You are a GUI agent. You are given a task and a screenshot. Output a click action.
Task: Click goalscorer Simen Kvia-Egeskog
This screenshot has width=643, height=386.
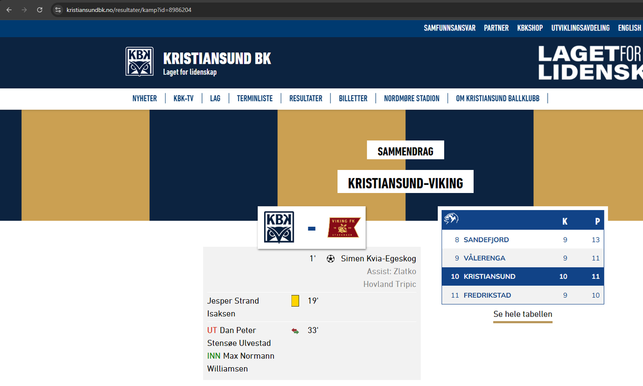click(378, 258)
